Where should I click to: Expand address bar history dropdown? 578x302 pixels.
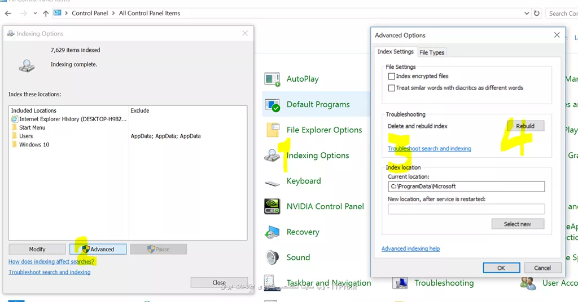coord(527,14)
